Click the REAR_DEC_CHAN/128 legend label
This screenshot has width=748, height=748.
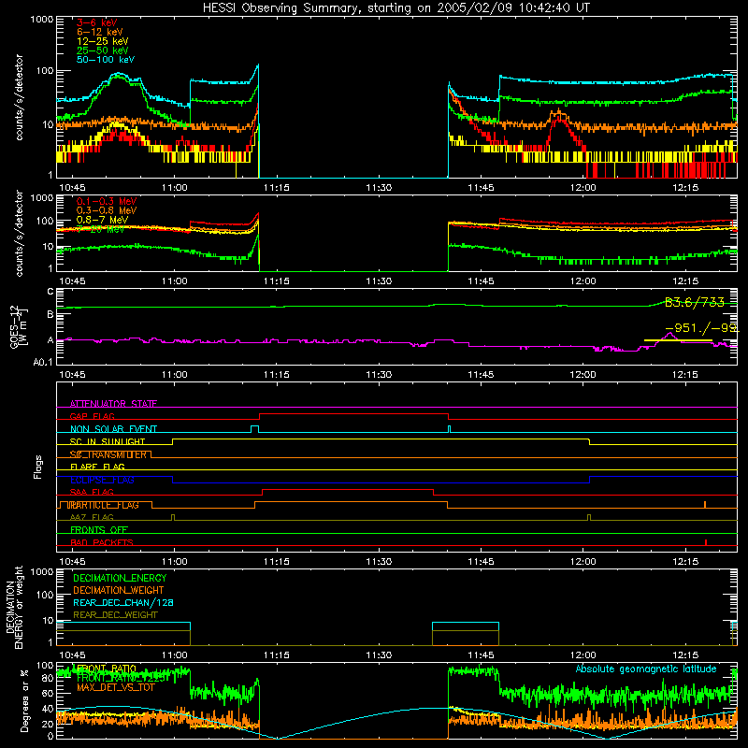click(123, 602)
